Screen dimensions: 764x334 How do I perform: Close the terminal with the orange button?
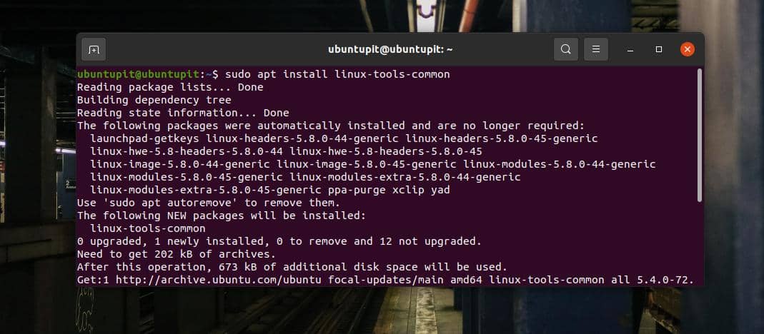click(687, 49)
